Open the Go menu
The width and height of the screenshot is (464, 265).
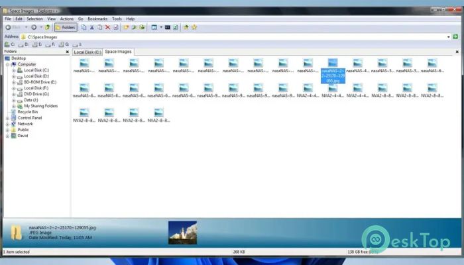(80, 19)
